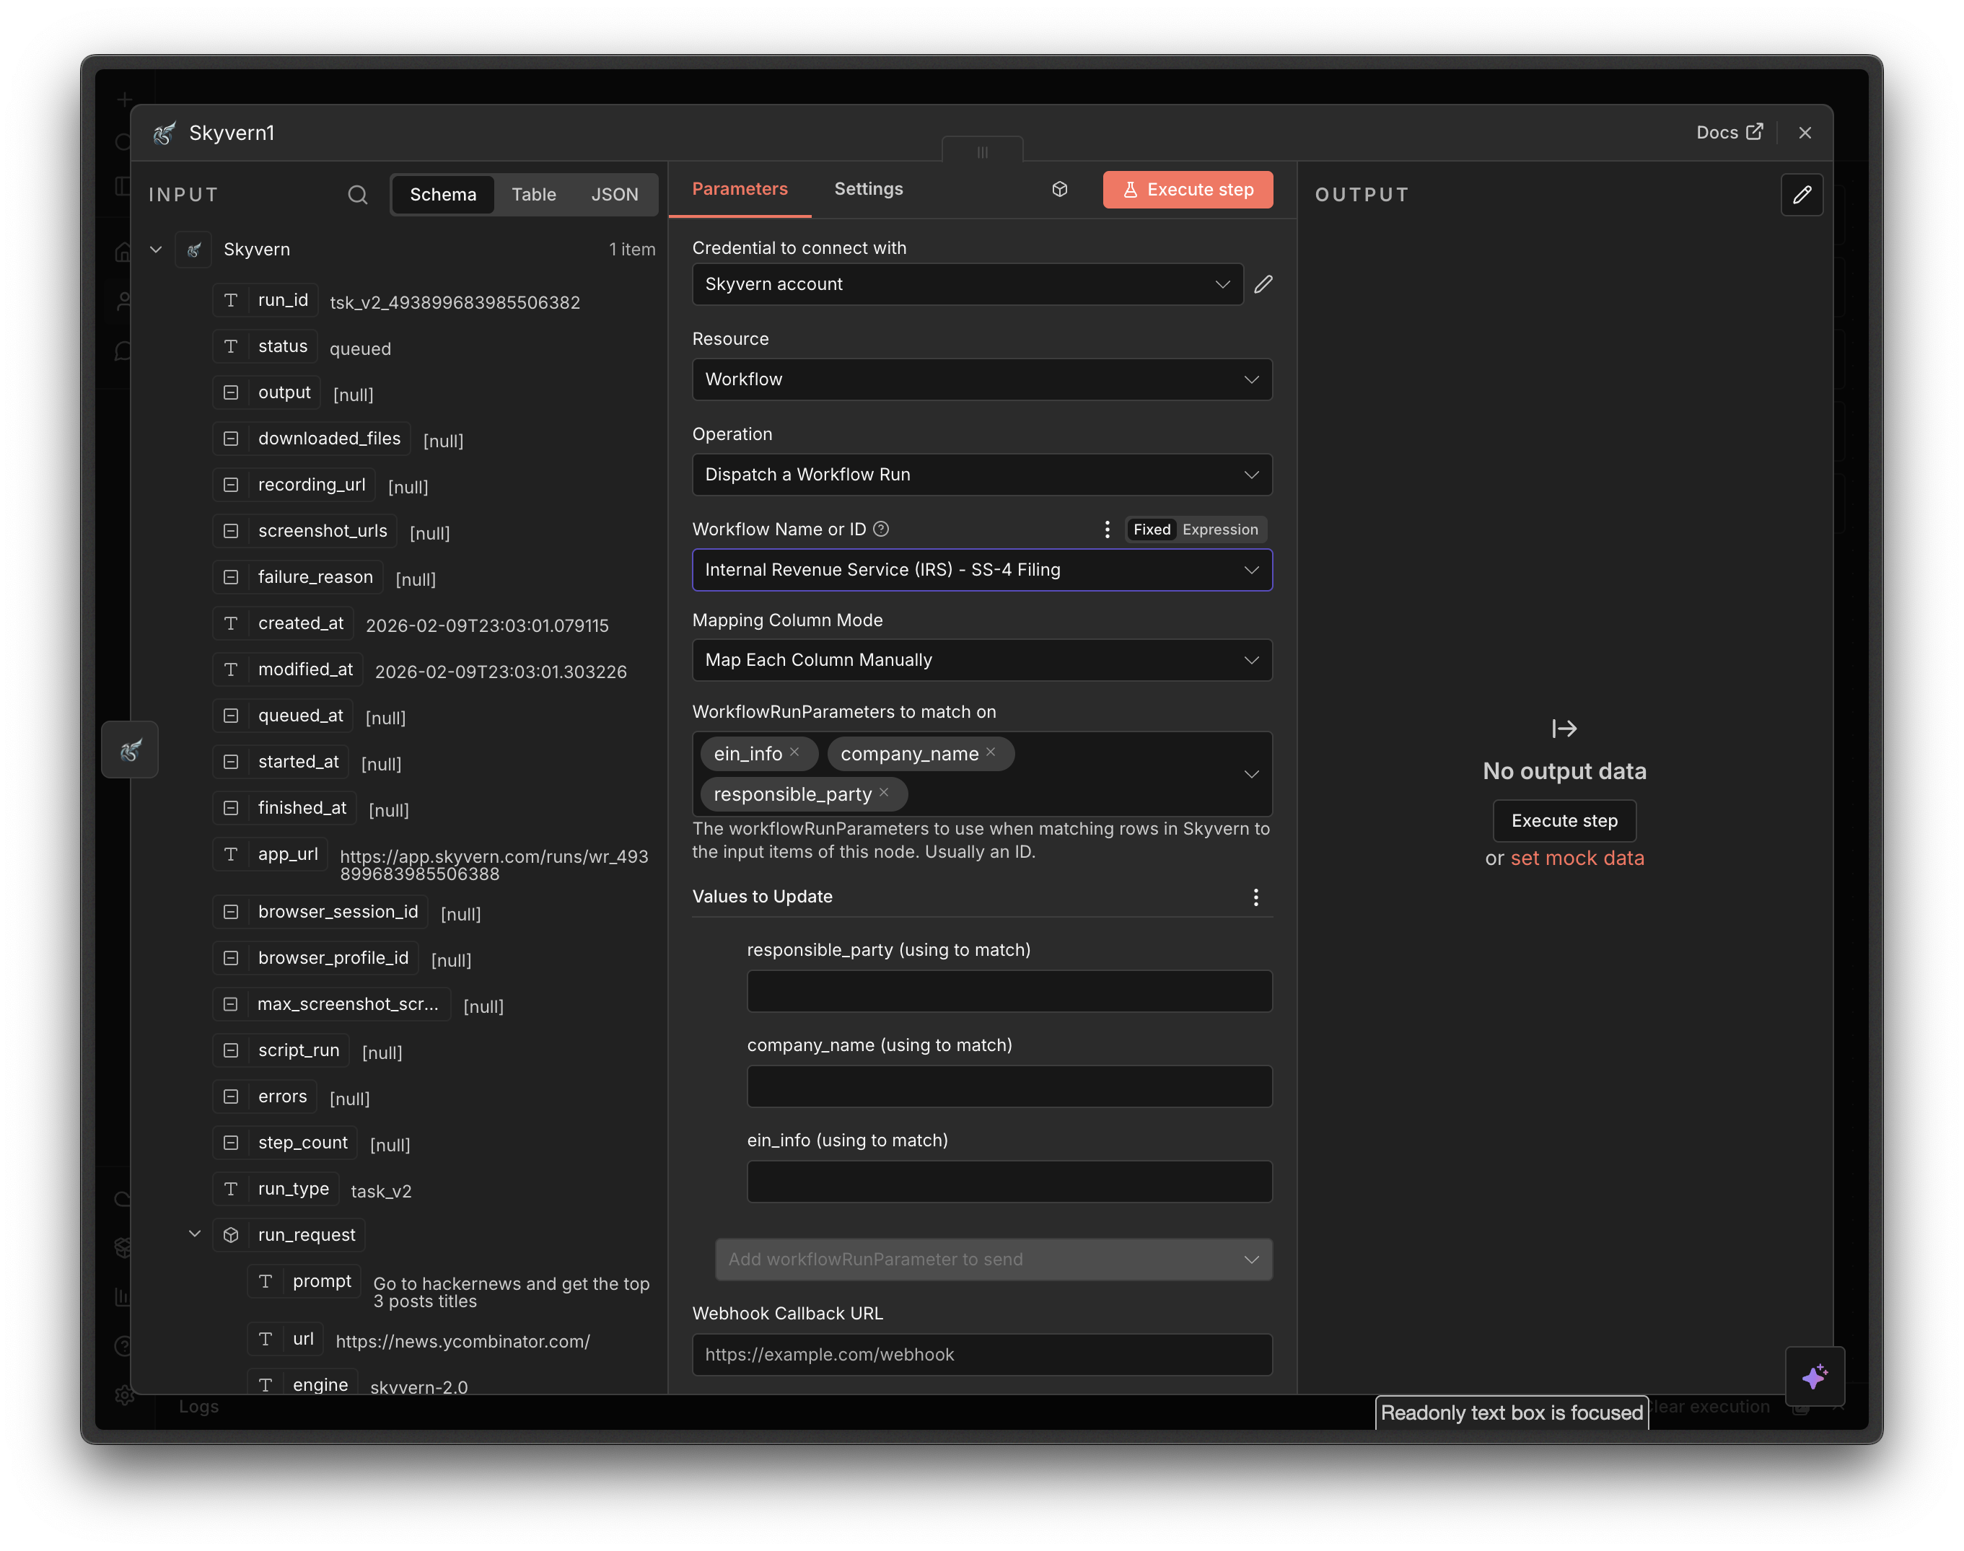Edit the Skyvern account credential via pencil icon

point(1263,284)
